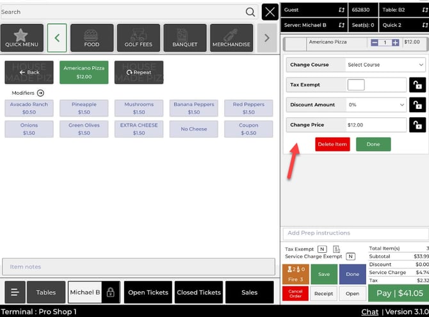Click the hamburger menu icon

point(14,292)
